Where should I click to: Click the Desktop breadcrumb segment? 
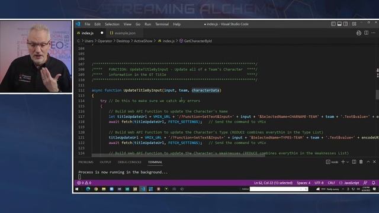point(123,41)
